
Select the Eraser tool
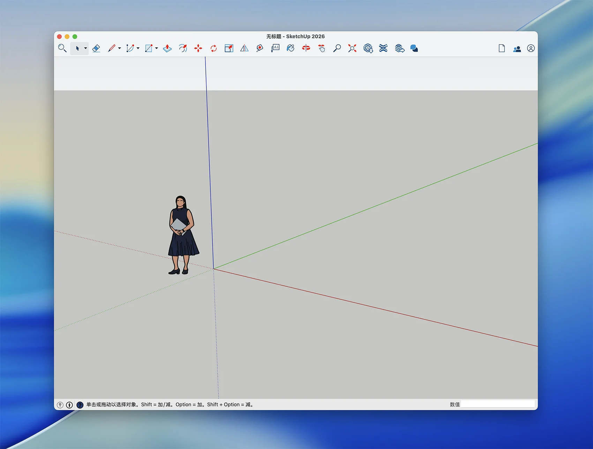tap(96, 48)
